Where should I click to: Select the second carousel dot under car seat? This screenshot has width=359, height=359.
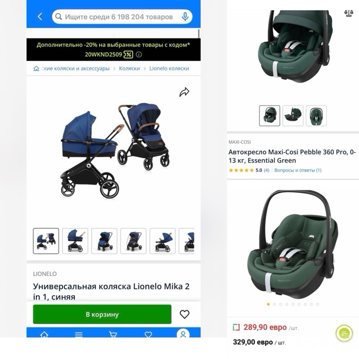274,304
